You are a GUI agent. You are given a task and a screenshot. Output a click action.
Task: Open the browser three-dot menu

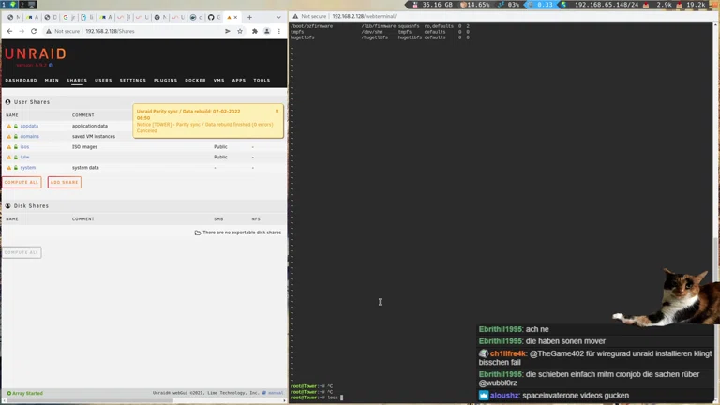(x=278, y=31)
